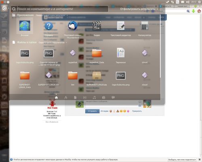Open the volume indicator in top panel
The height and width of the screenshot is (162, 202).
tap(188, 2)
